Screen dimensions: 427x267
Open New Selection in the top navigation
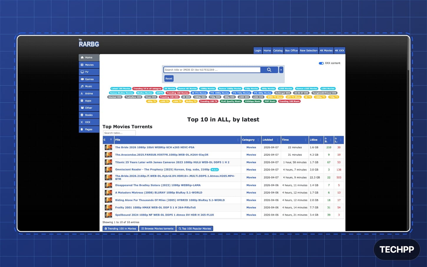coord(309,50)
